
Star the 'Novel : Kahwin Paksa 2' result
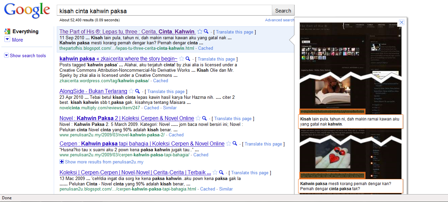point(198,118)
